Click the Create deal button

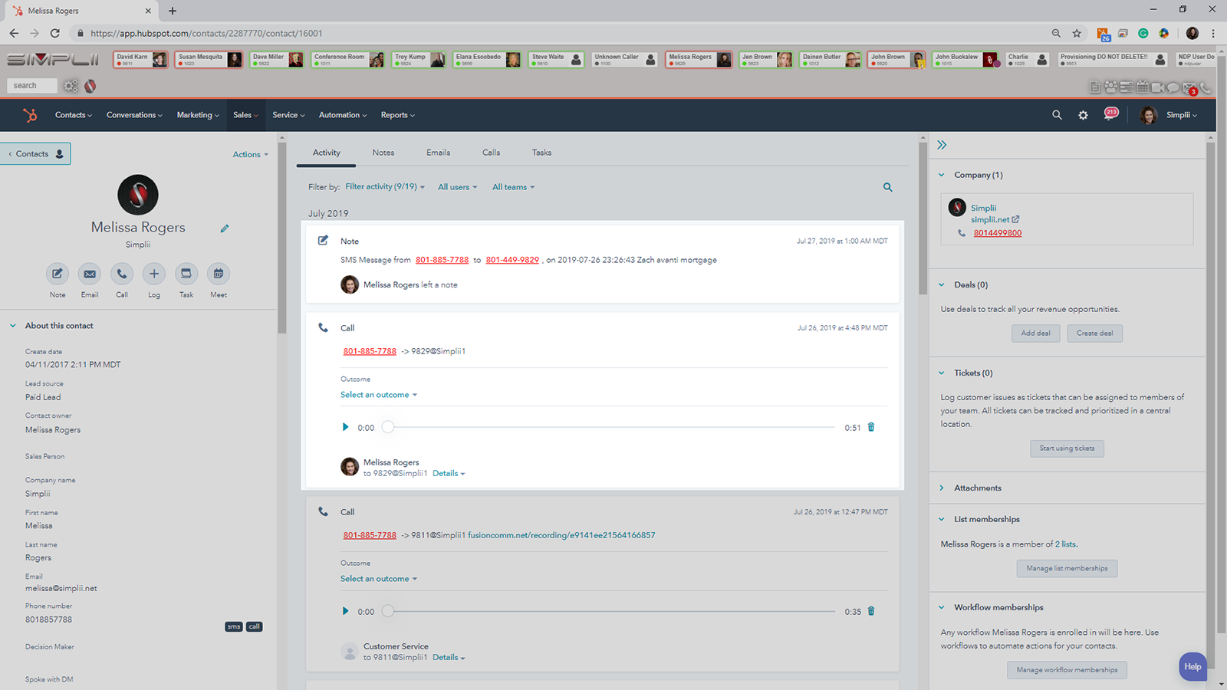click(x=1094, y=333)
